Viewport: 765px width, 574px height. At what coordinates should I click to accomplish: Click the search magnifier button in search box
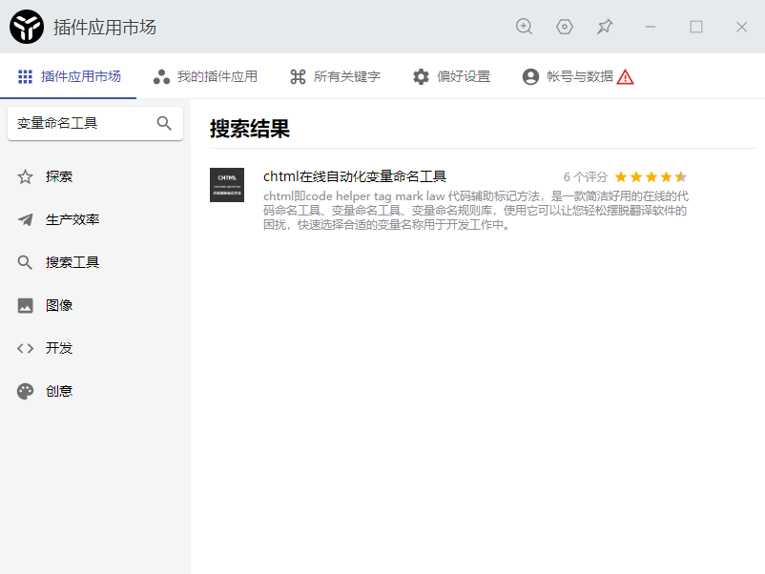pos(164,123)
